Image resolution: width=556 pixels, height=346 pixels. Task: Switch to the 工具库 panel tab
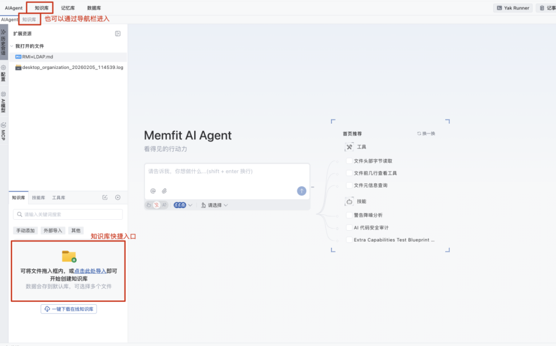pyautogui.click(x=59, y=198)
